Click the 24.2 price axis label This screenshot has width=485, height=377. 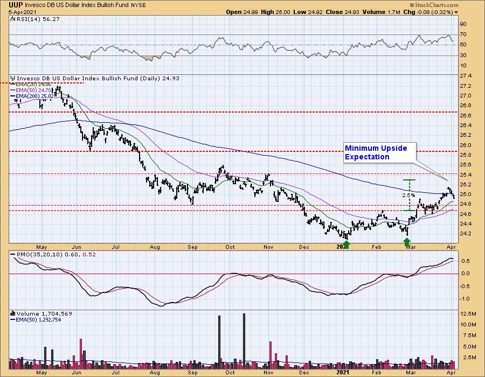tap(465, 234)
